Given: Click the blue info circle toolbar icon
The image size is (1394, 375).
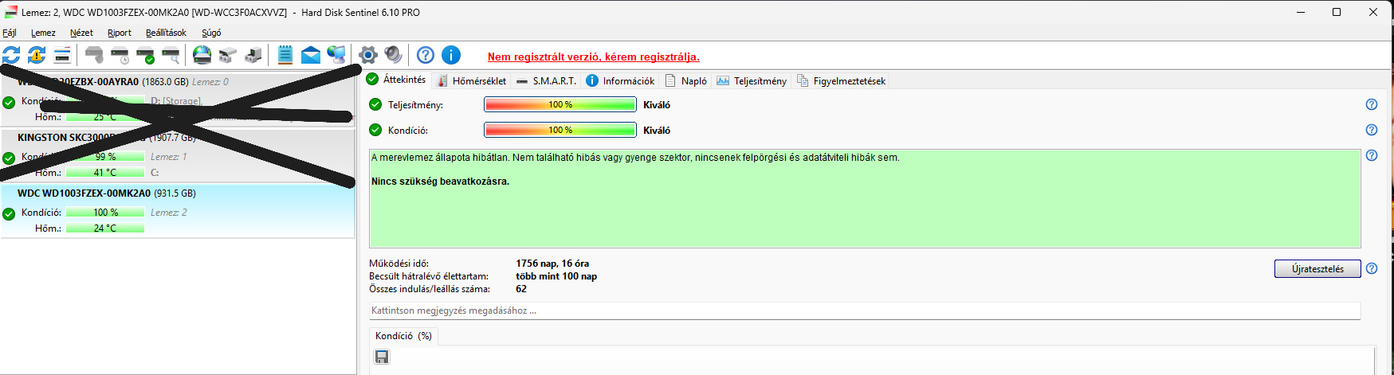Looking at the screenshot, I should (451, 55).
